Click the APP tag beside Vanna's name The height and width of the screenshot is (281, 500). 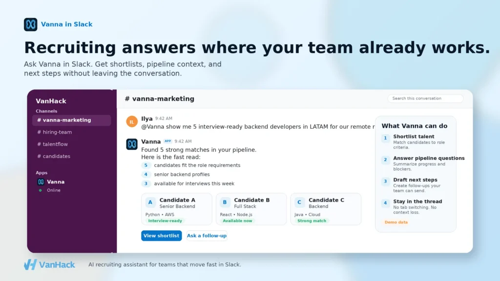[168, 141]
